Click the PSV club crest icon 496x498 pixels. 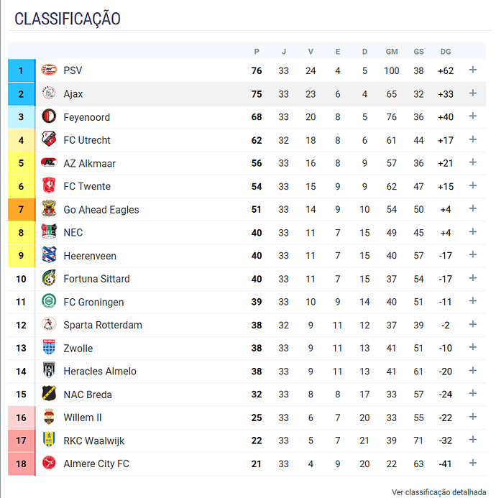coord(49,70)
